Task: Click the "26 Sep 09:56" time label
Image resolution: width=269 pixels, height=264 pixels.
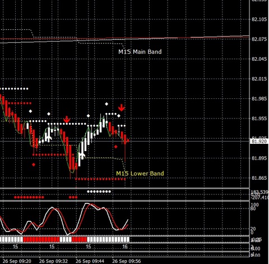Action: pyautogui.click(x=127, y=261)
